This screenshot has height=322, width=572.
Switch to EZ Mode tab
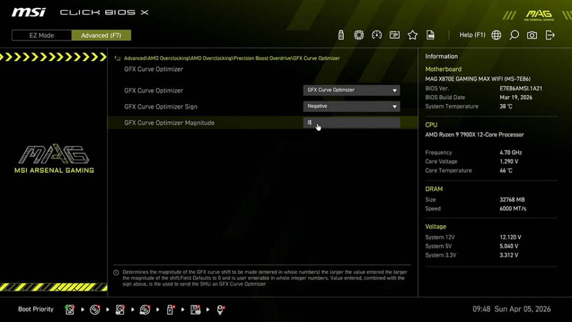tap(41, 35)
